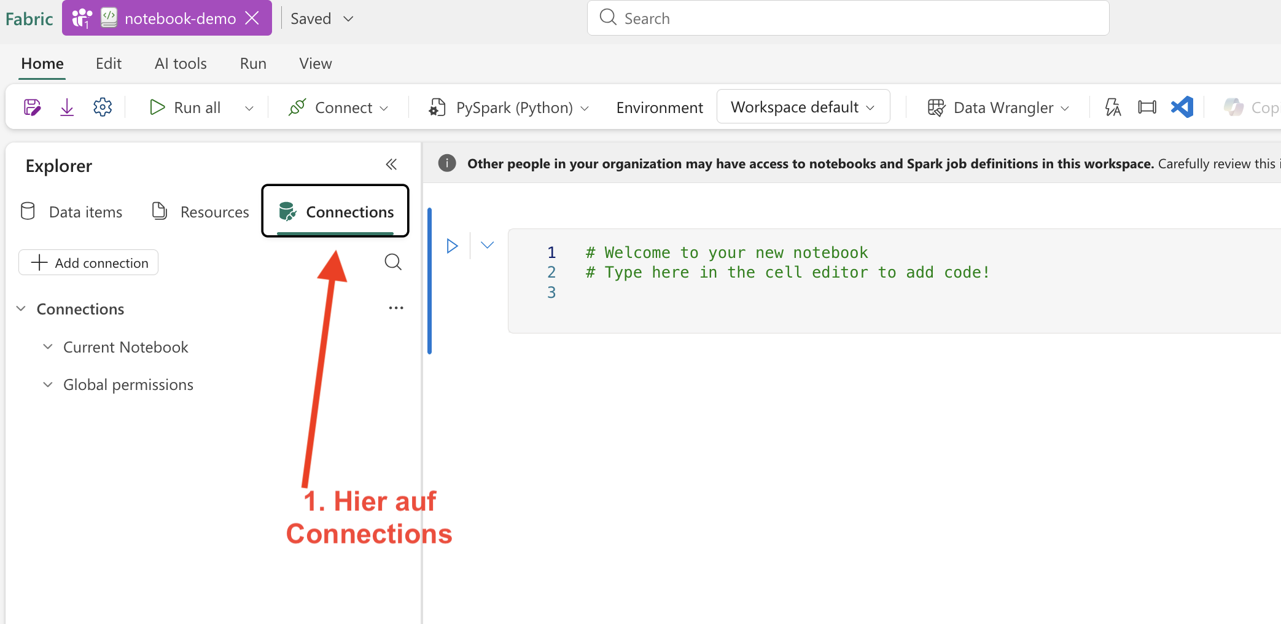Viewport: 1281px width, 624px height.
Task: Click the Add connection button
Action: tap(89, 263)
